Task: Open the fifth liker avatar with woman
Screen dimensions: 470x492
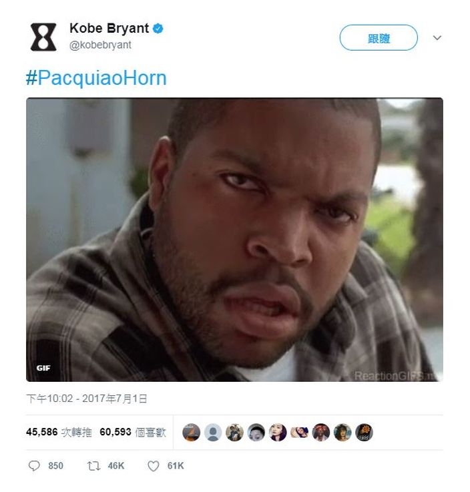Action: (278, 432)
